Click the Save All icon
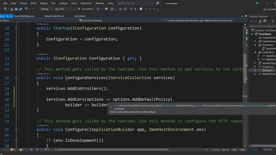 point(21,9)
